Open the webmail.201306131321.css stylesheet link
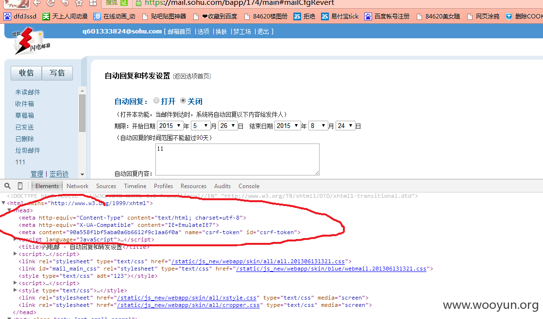543x319 pixels. [x=331, y=269]
